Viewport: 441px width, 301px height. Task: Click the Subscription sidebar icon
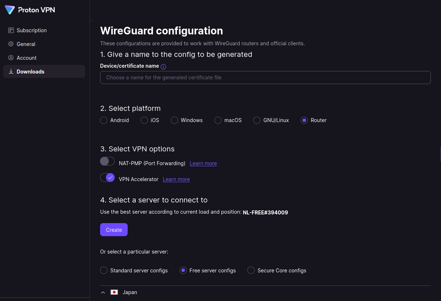click(x=11, y=30)
